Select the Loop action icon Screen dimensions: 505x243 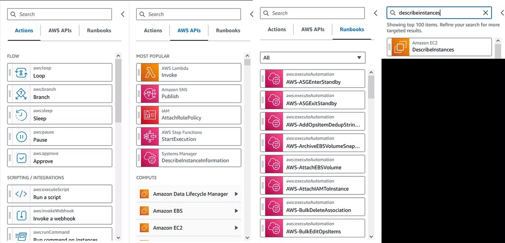(x=21, y=72)
